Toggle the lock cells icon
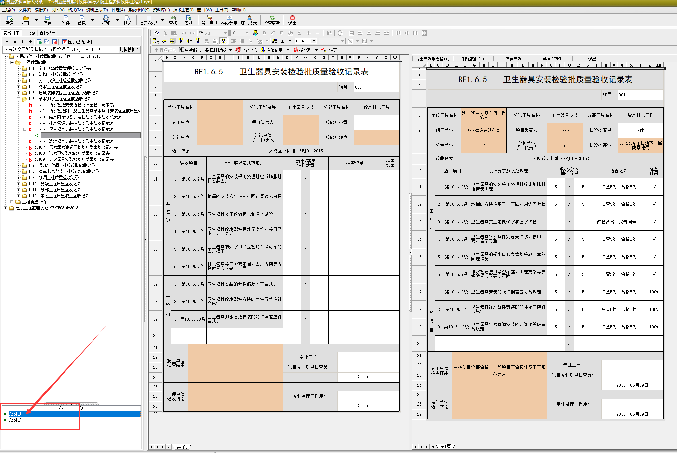 (223, 41)
